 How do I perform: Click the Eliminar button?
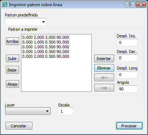104,68
